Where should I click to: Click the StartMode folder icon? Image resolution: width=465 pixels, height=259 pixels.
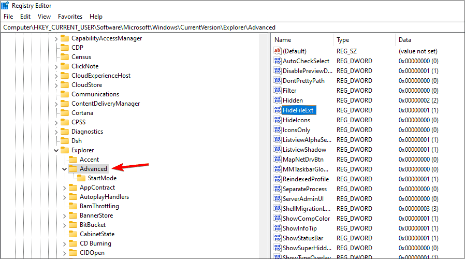pos(81,178)
